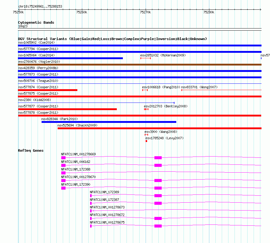The height and width of the screenshot is (243, 270).
Task: Click nsv577873 (Cooper2011) label
Action: [38, 74]
